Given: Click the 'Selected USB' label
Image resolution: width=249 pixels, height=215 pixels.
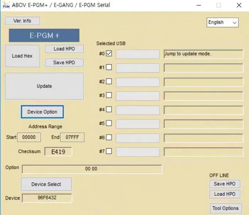Looking at the screenshot, I should [111, 43].
